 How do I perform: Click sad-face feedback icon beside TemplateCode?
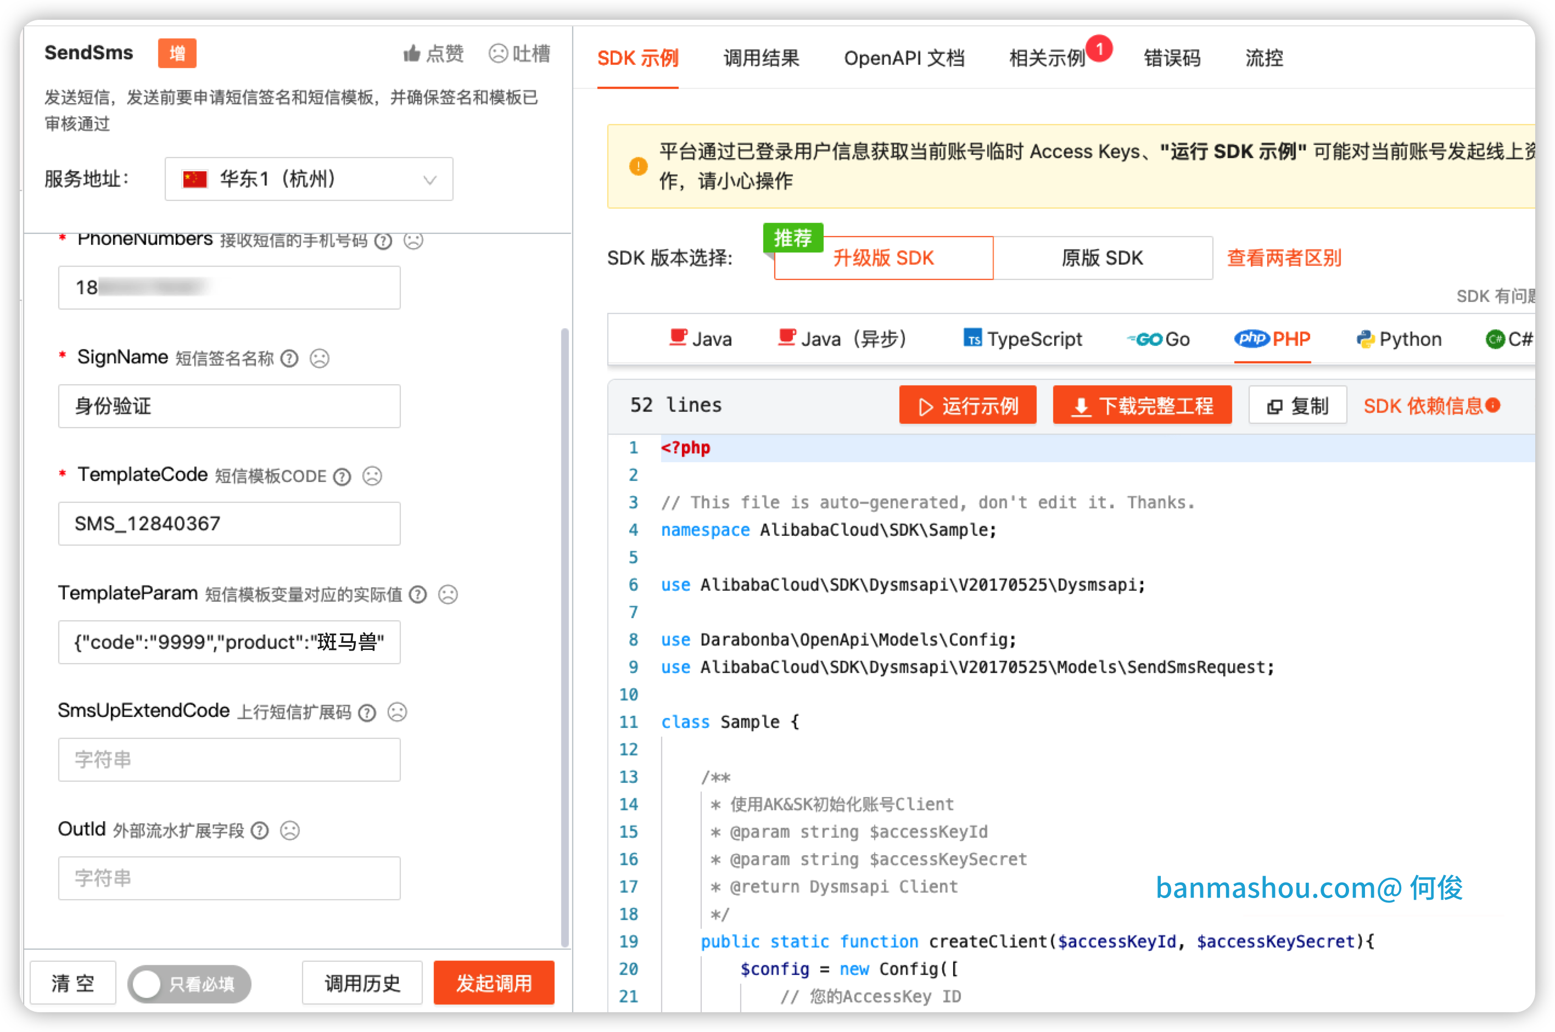coord(372,476)
